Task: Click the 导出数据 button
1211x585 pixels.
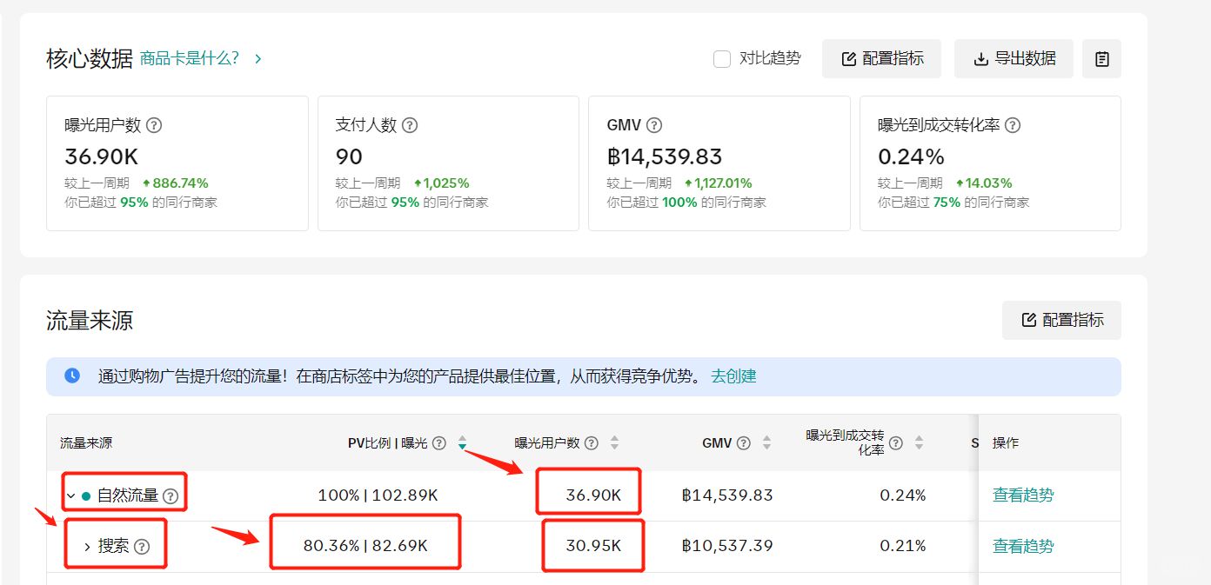Action: (x=1014, y=59)
